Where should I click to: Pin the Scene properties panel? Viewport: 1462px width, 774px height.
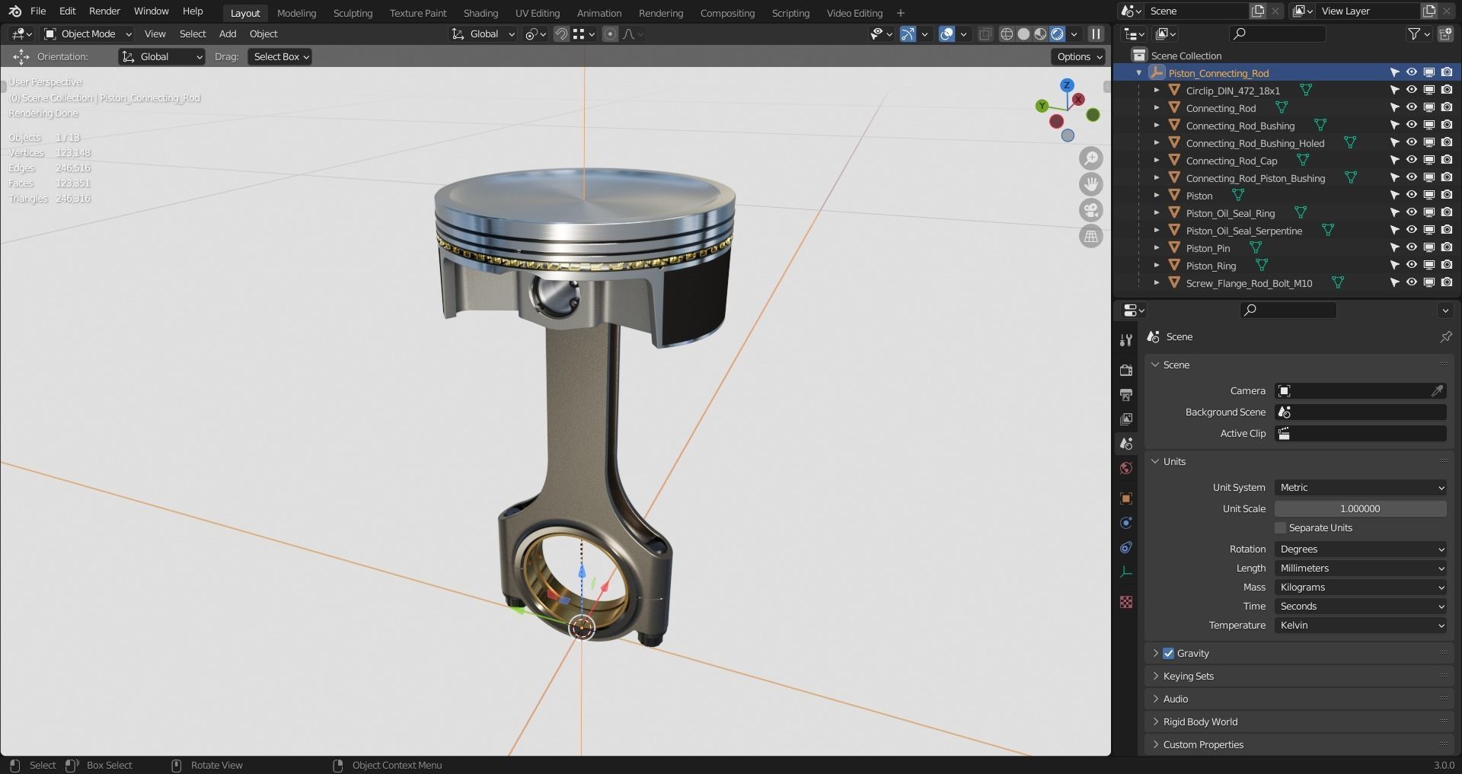click(x=1445, y=336)
